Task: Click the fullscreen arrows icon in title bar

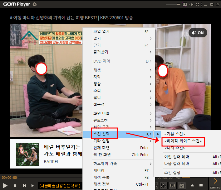Action: (198, 4)
